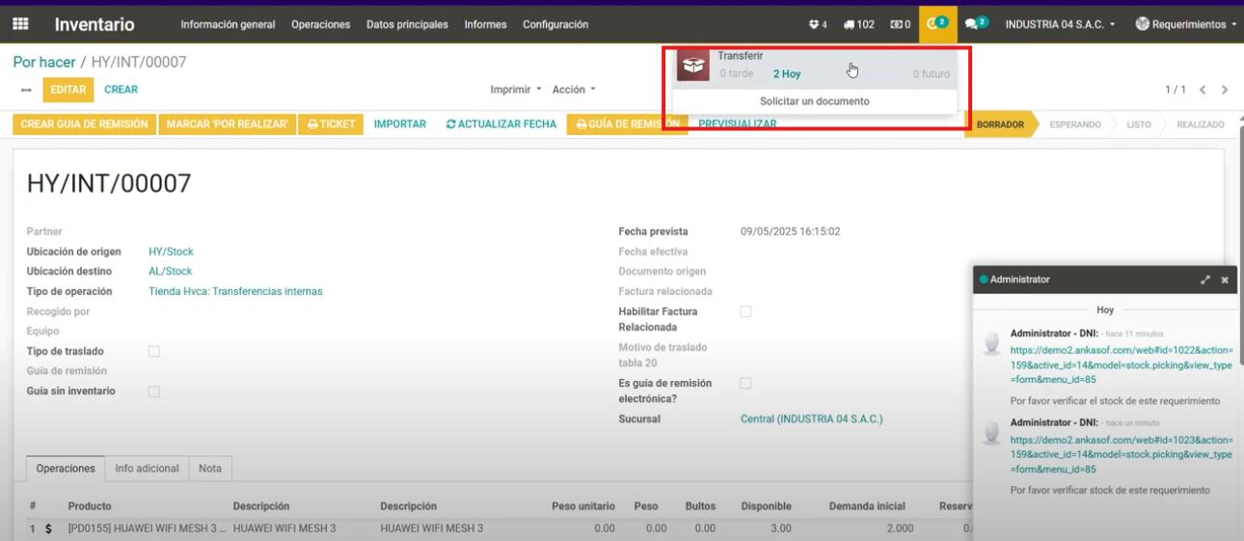Click ACTUALIZAR FECHA button
The image size is (1244, 541).
pyautogui.click(x=501, y=124)
